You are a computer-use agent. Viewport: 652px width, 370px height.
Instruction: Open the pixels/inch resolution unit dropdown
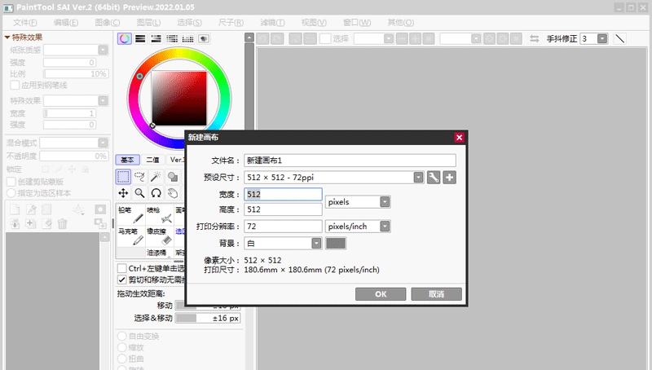pyautogui.click(x=385, y=227)
